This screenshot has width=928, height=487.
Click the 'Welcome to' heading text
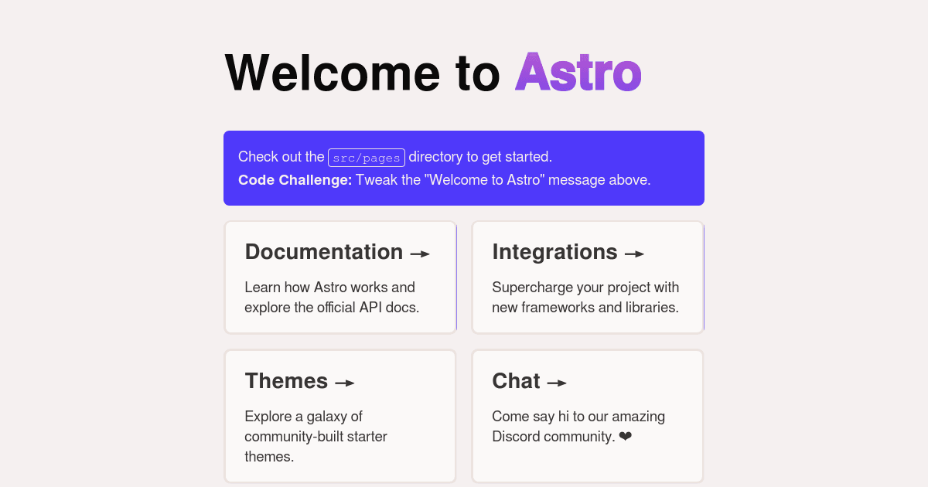tap(363, 73)
